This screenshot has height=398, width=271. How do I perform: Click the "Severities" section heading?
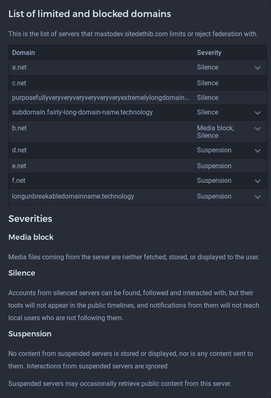tap(30, 219)
